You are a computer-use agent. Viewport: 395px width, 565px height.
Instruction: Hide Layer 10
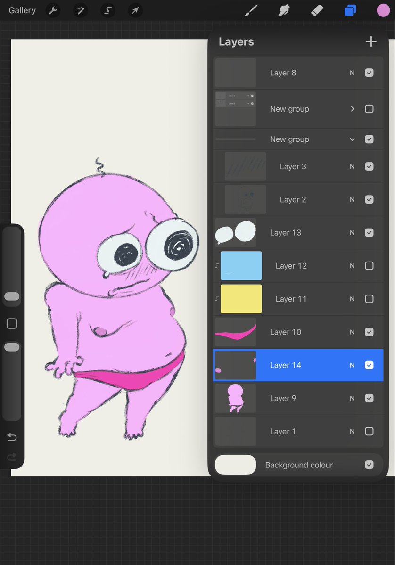point(369,332)
